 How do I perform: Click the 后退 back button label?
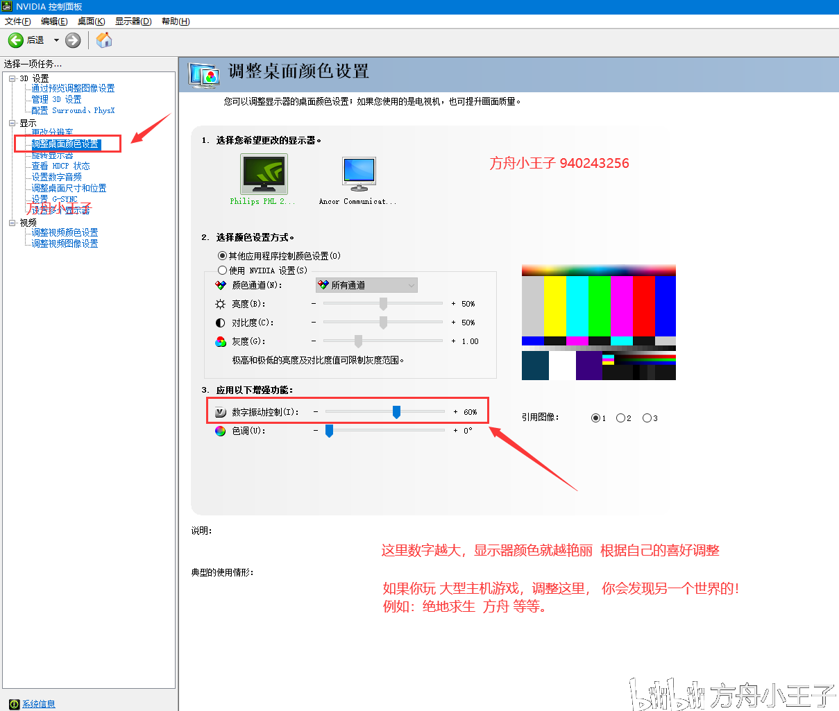(x=35, y=40)
